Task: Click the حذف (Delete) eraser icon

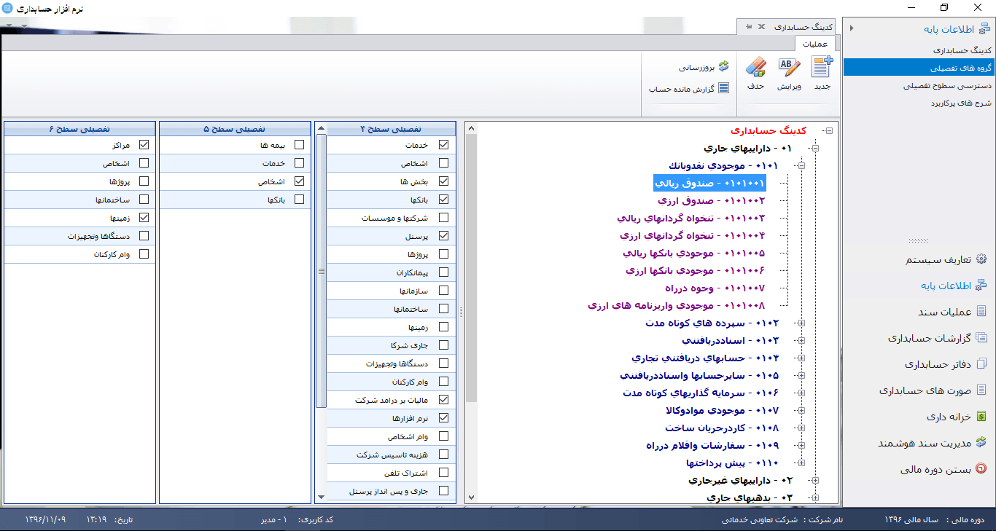Action: tap(755, 67)
